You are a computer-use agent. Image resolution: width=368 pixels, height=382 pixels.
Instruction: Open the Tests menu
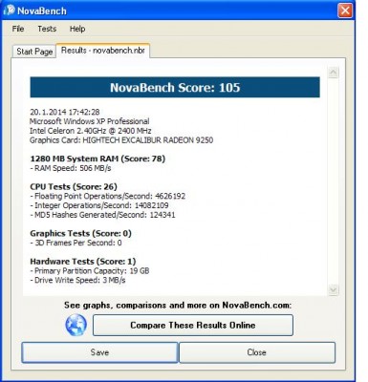pyautogui.click(x=47, y=29)
